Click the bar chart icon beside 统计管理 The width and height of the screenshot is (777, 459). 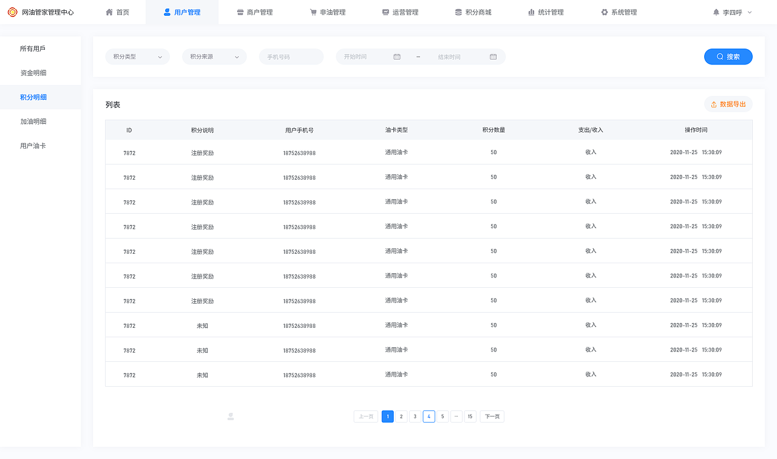click(x=532, y=12)
